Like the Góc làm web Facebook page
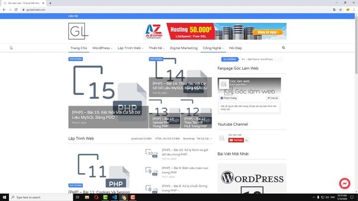The height and width of the screenshot is (201, 358). click(229, 98)
